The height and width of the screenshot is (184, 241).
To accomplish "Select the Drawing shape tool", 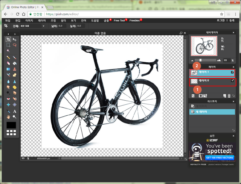I will click(15, 75).
